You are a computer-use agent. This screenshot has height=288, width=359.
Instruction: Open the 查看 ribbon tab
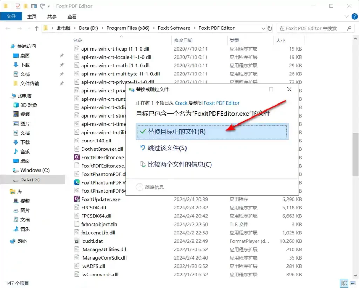pos(72,16)
